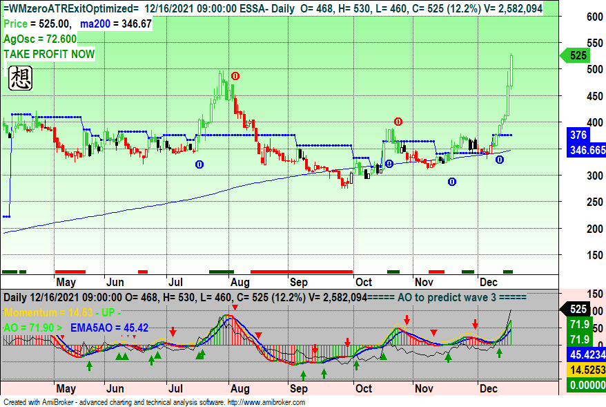The width and height of the screenshot is (606, 407).
Task: Click the yellow 14.5253 momentum value label
Action: click(586, 370)
